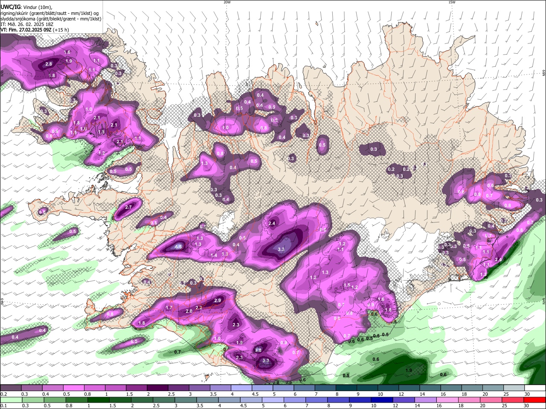The width and height of the screenshot is (546, 409).
Task: Click the 2.8 precipitation value on the map
Action: coord(48,64)
